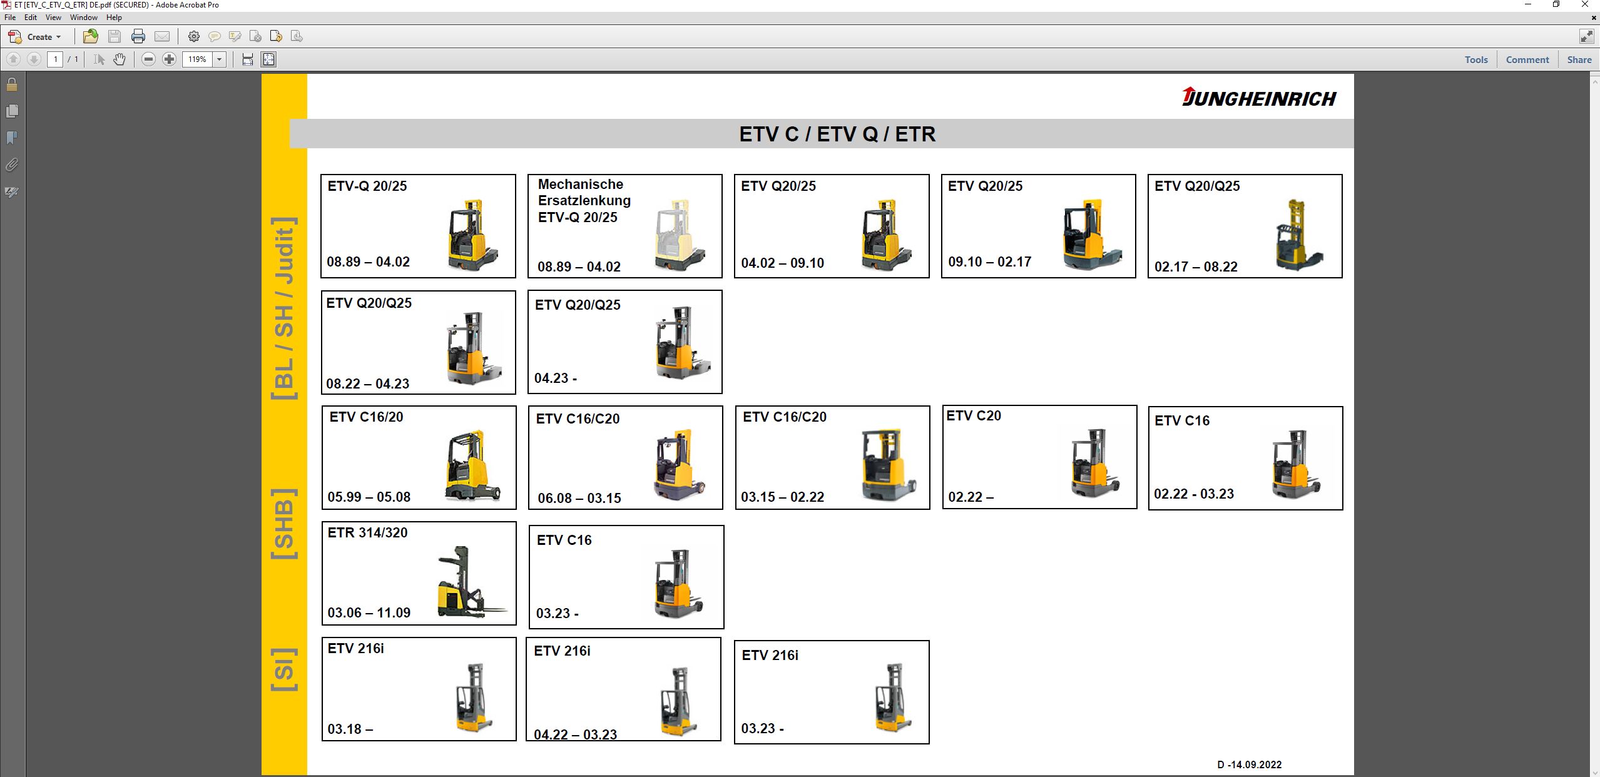Click the Open file folder icon
1600x777 pixels.
90,36
